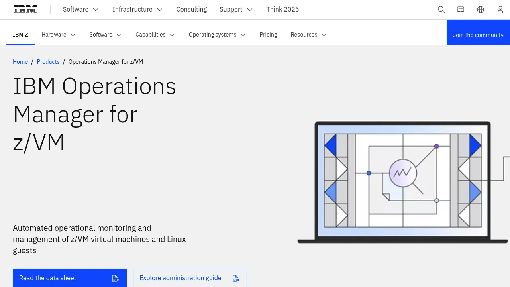Expand the Resources submenu
The height and width of the screenshot is (287, 510).
tap(308, 35)
